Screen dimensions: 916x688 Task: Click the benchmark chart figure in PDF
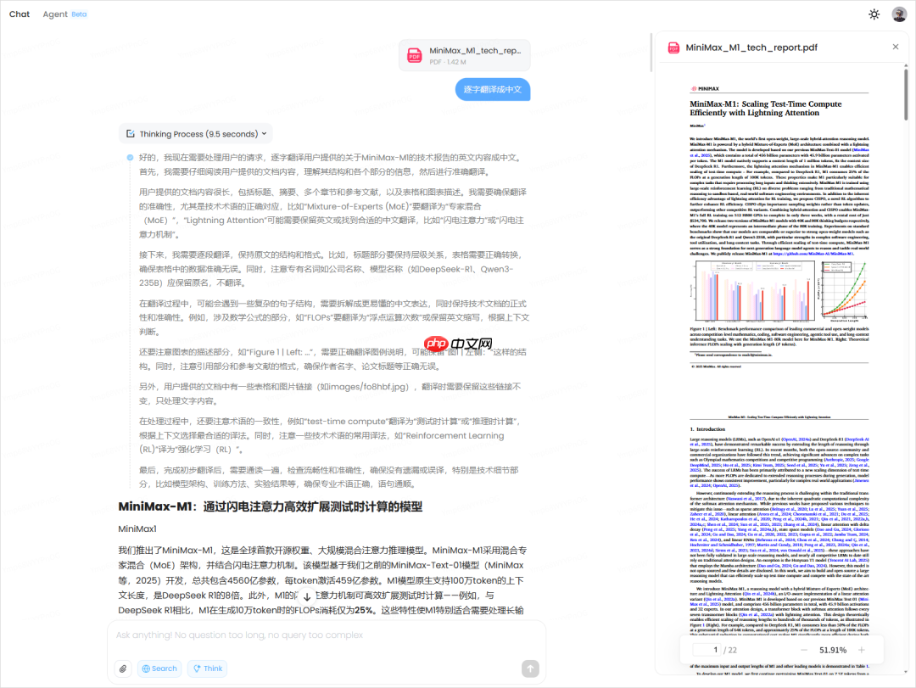[754, 291]
